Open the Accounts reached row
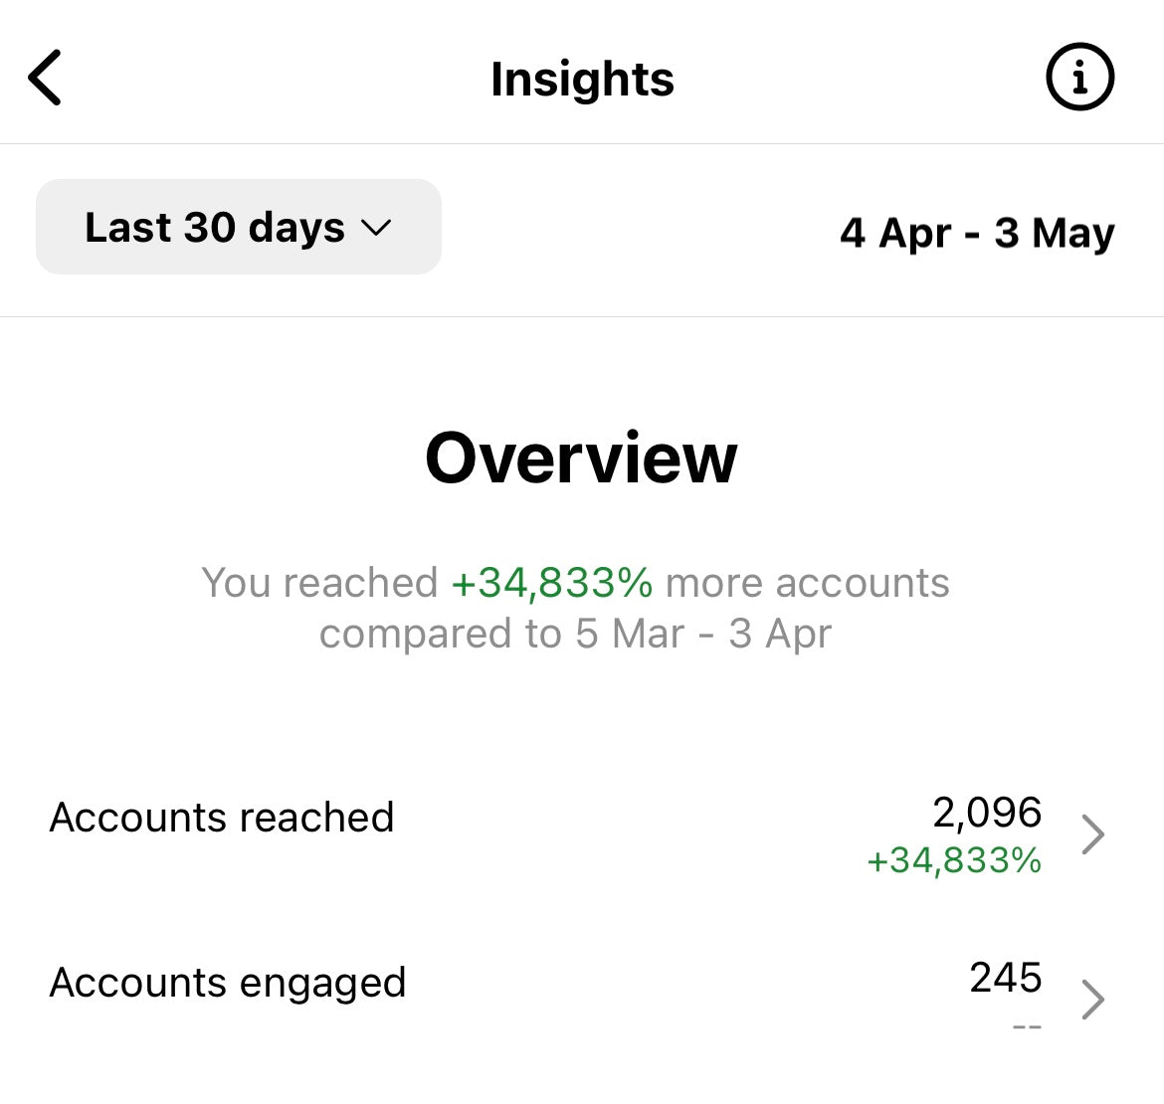This screenshot has height=1104, width=1164. (x=582, y=833)
